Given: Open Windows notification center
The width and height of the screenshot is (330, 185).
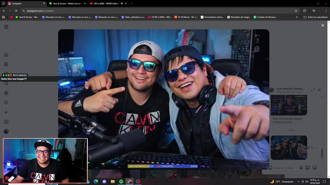Looking at the screenshot, I should click(x=325, y=182).
